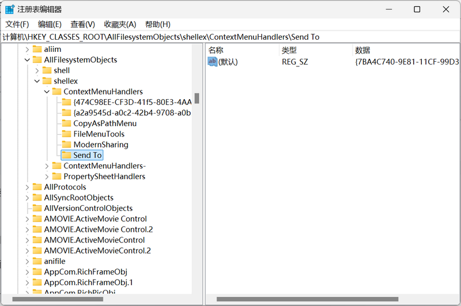Click the folder icon next to anifile
Viewport: 461px width, 306px height.
coord(37,262)
